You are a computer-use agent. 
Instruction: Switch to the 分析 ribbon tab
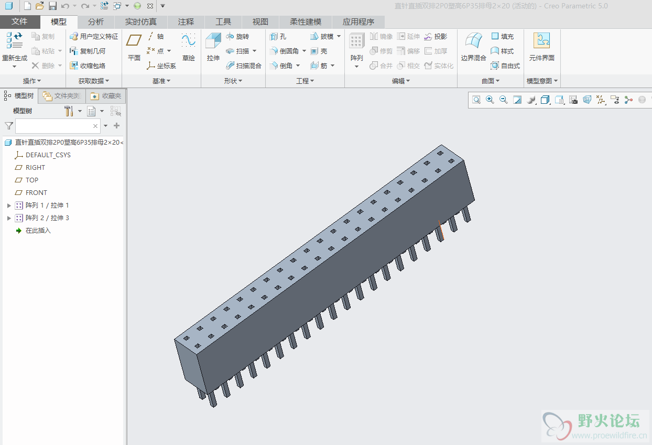(96, 22)
